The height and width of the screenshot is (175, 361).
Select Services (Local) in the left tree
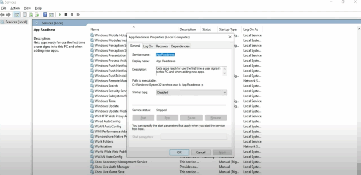tap(16, 22)
